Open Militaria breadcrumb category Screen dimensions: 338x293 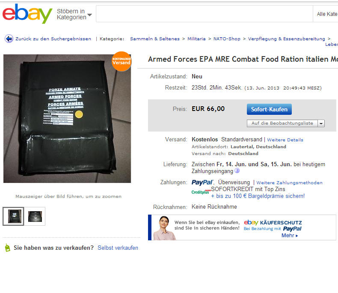point(196,39)
